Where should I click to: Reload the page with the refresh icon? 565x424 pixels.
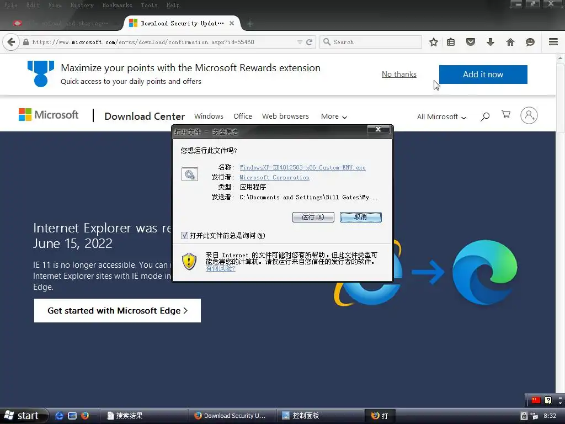(309, 42)
